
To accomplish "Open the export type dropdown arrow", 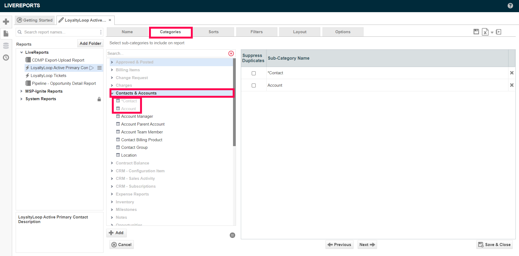I will click(x=492, y=32).
